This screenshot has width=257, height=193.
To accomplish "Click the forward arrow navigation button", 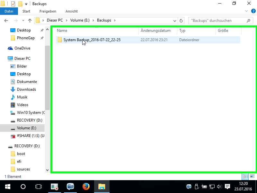I will [x=16, y=21].
